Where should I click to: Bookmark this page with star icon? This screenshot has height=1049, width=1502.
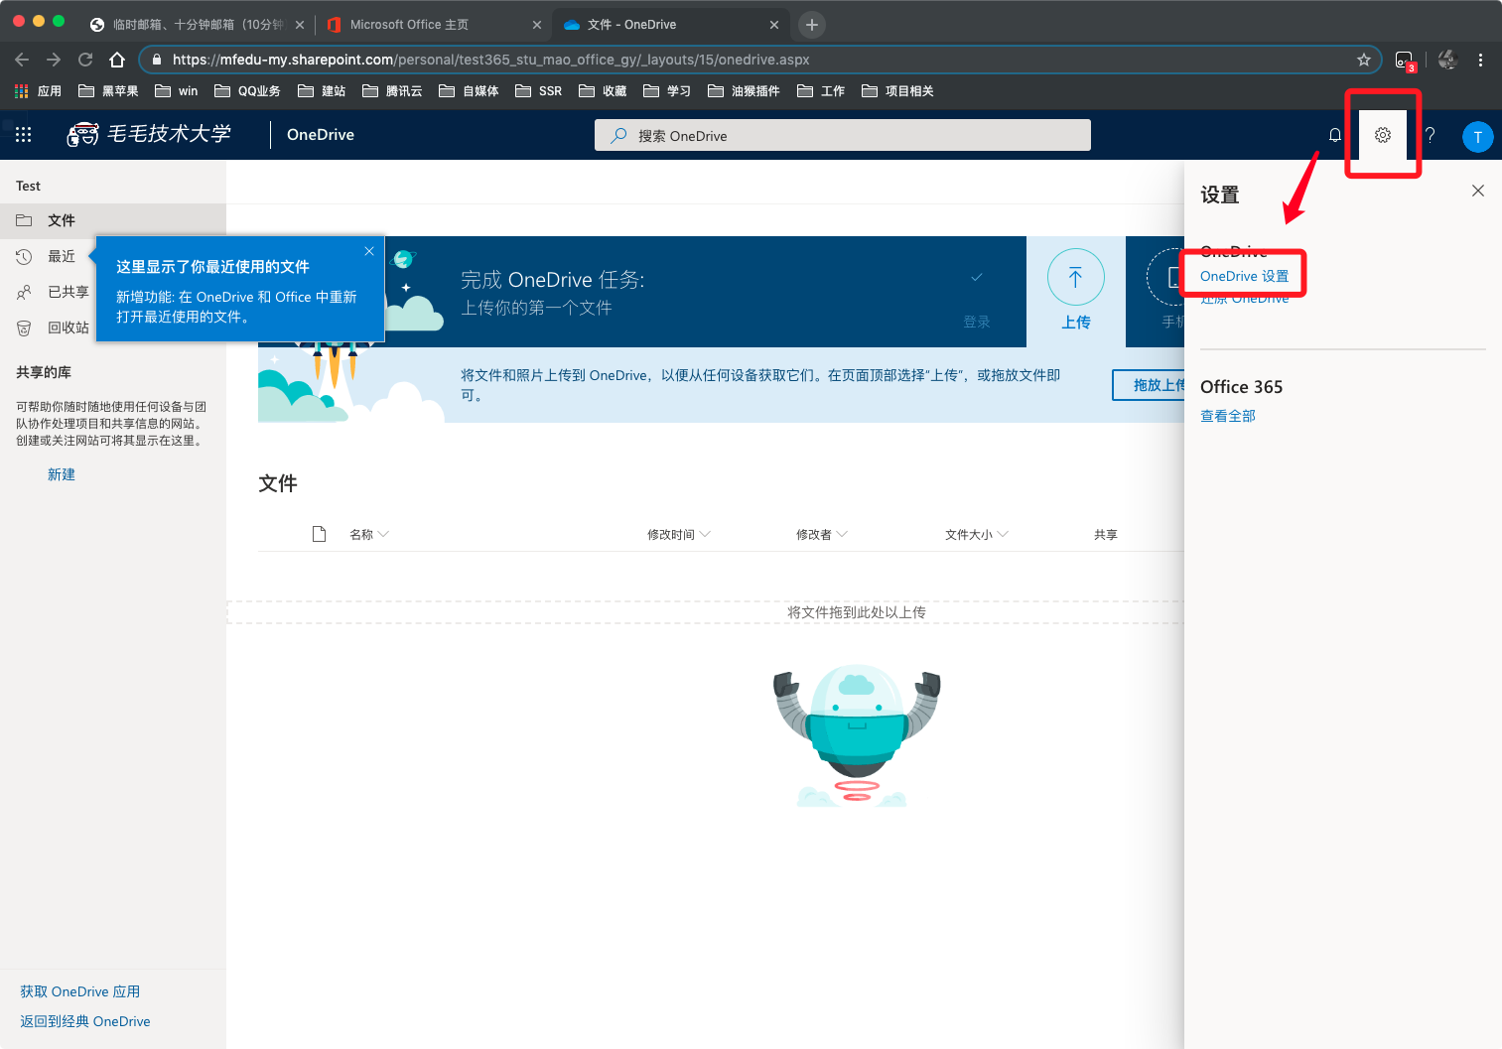point(1364,60)
